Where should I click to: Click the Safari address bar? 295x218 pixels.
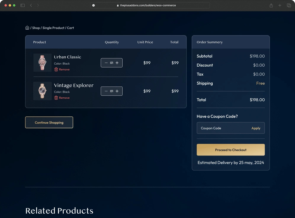(150, 5)
